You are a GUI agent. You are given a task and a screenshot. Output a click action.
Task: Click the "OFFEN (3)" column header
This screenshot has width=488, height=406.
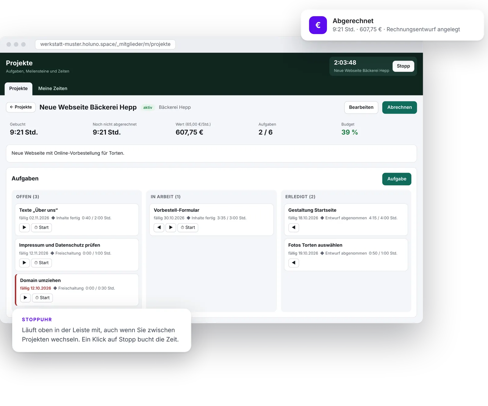click(27, 197)
